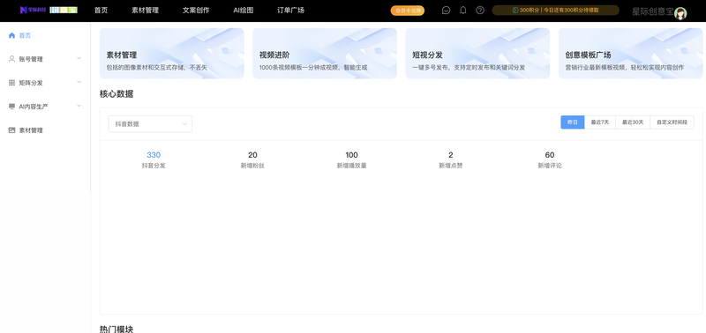Click the purple N logo in the header

[x=24, y=10]
